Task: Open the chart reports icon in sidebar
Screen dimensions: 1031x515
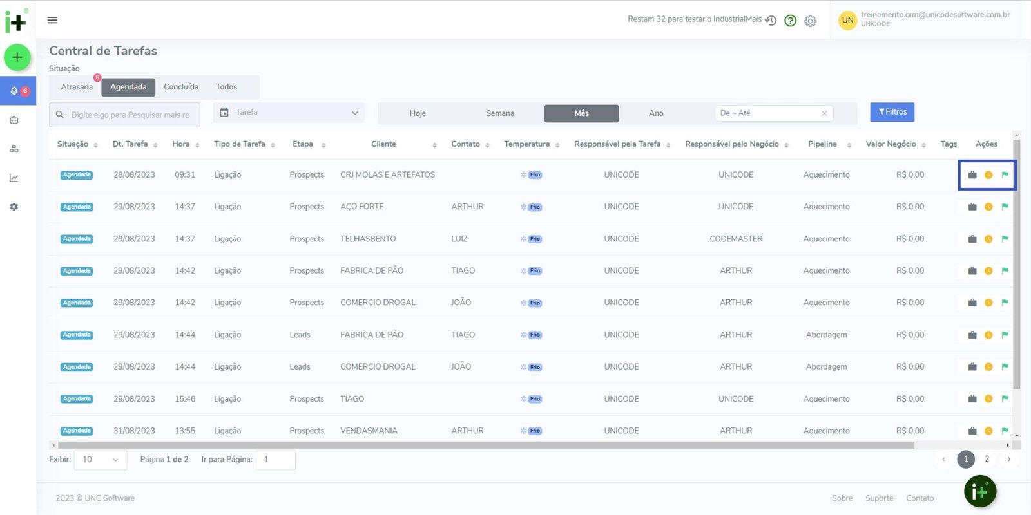Action: click(14, 178)
